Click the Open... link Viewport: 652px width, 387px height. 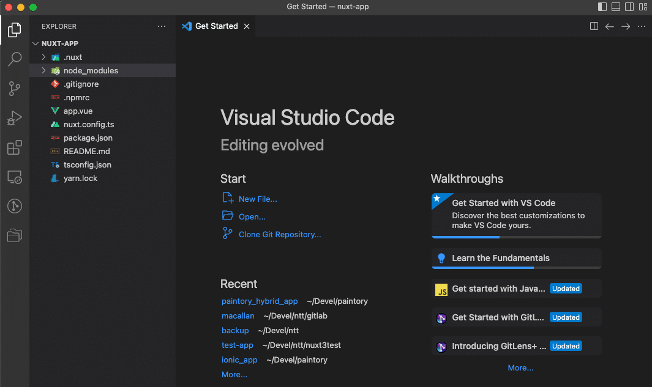(x=252, y=217)
